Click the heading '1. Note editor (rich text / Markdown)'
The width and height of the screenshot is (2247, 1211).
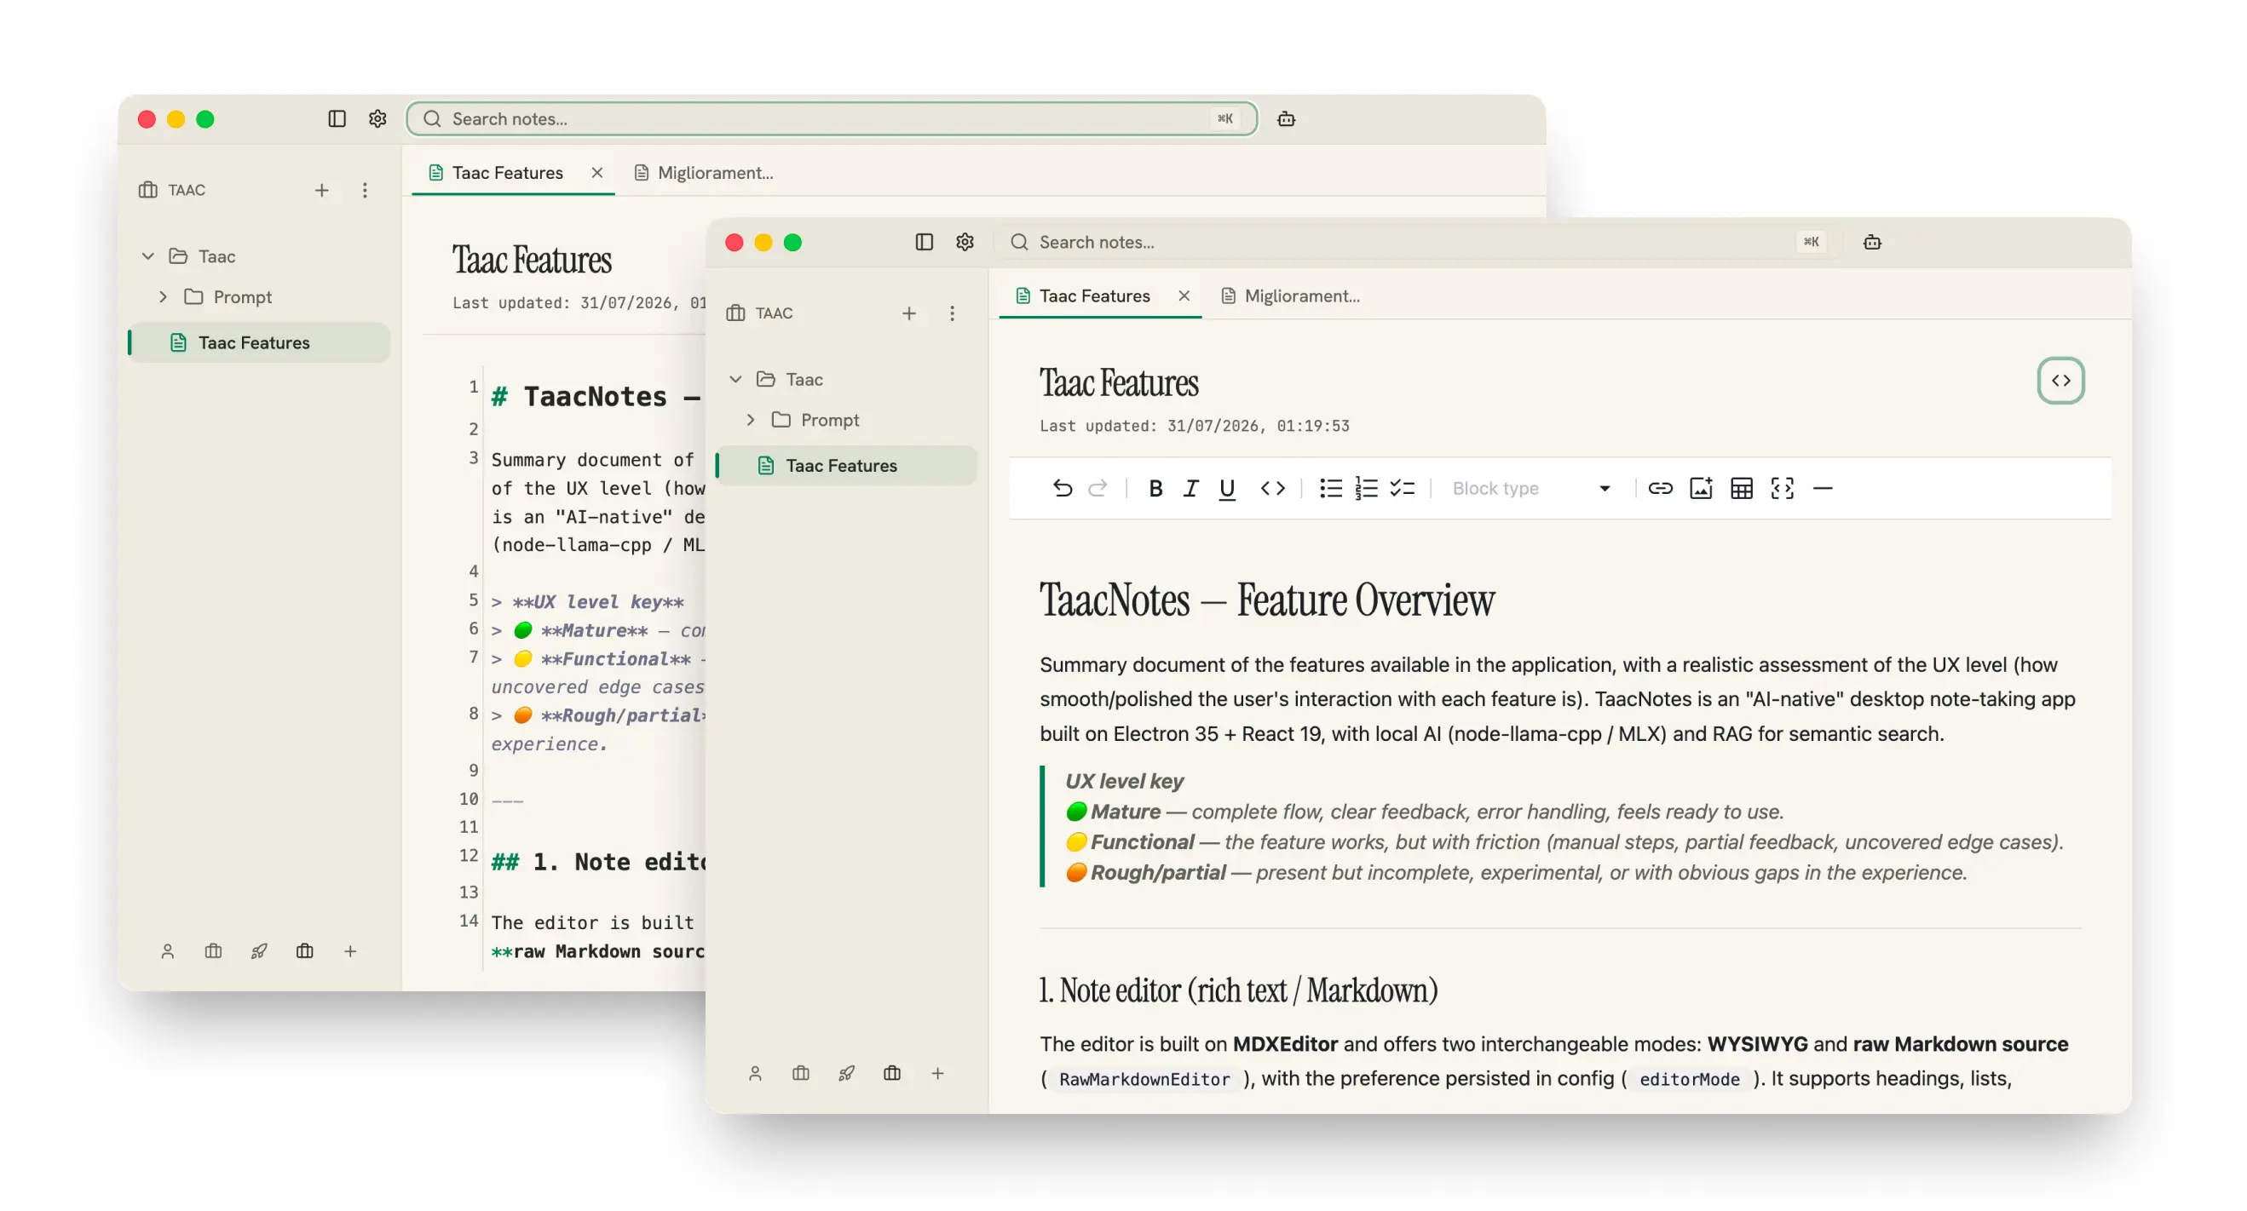[1238, 990]
